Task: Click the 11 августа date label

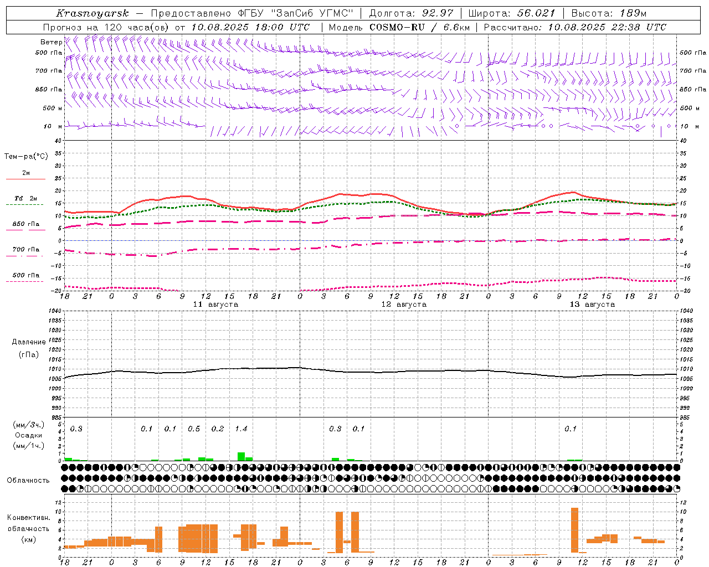Action: 215,305
